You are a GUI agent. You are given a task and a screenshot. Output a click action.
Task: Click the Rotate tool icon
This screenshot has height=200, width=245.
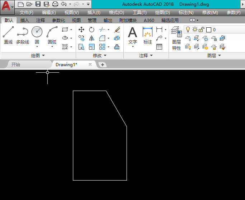pyautogui.click(x=92, y=29)
